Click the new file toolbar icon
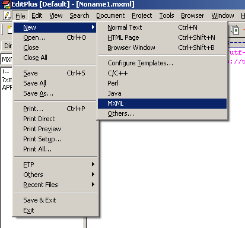This screenshot has width=245, height=228. click(9, 30)
